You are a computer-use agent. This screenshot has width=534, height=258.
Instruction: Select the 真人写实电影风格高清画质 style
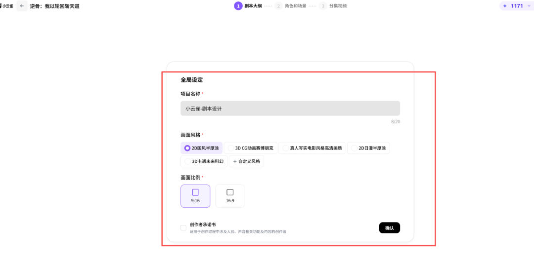[x=312, y=148]
